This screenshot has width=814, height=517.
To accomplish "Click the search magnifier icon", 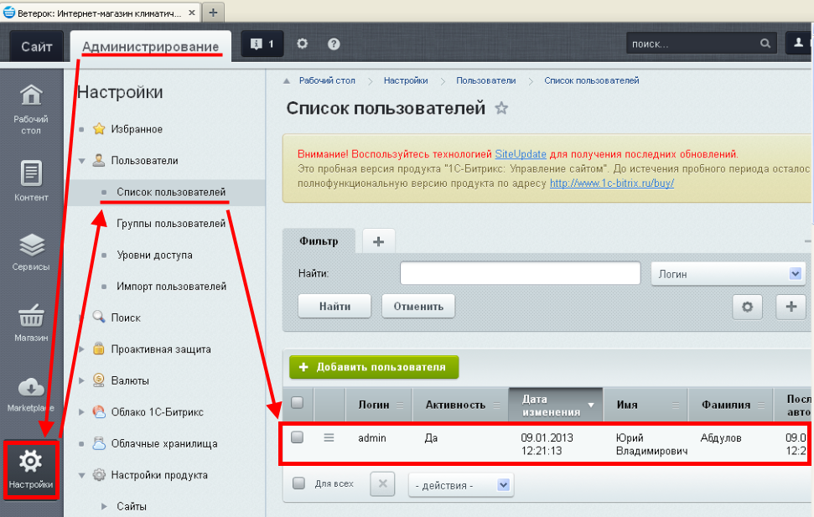I will tap(765, 44).
